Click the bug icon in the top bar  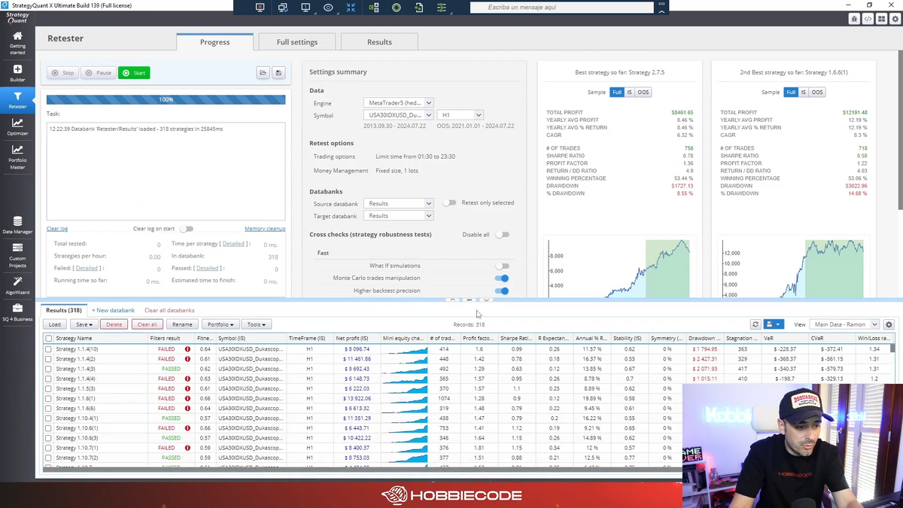pyautogui.click(x=855, y=19)
